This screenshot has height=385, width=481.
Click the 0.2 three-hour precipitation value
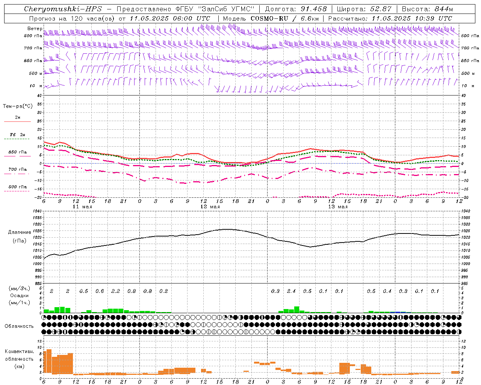click(x=163, y=291)
